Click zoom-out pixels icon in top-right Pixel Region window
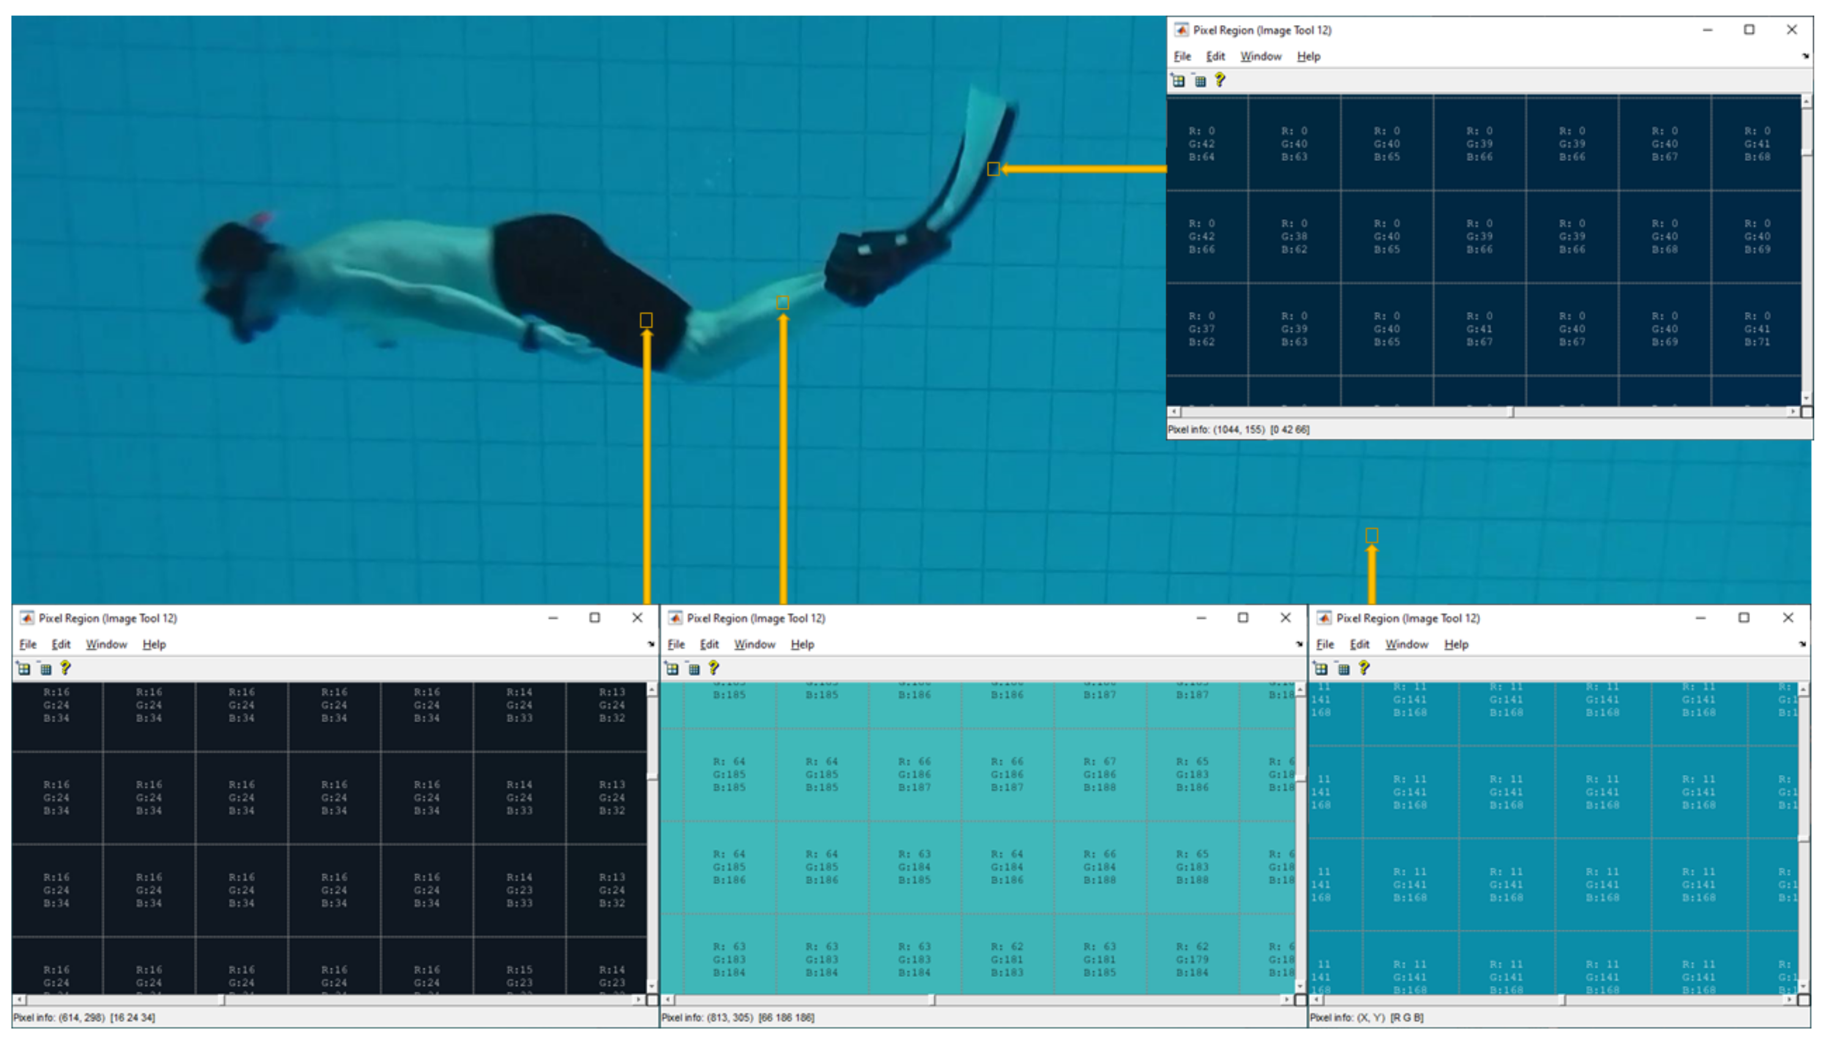Screen dimensions: 1830x1043 coord(1200,81)
